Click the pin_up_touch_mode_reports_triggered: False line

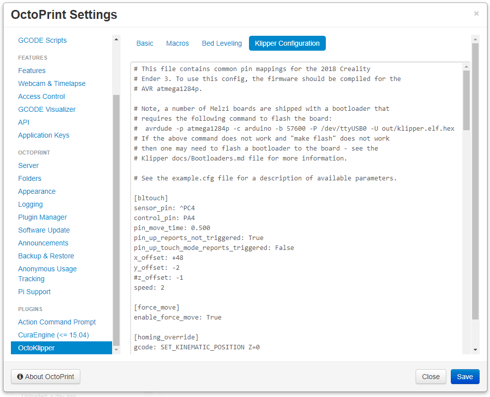click(x=214, y=248)
